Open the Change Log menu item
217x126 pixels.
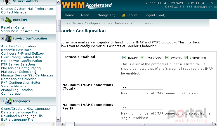point(106,15)
